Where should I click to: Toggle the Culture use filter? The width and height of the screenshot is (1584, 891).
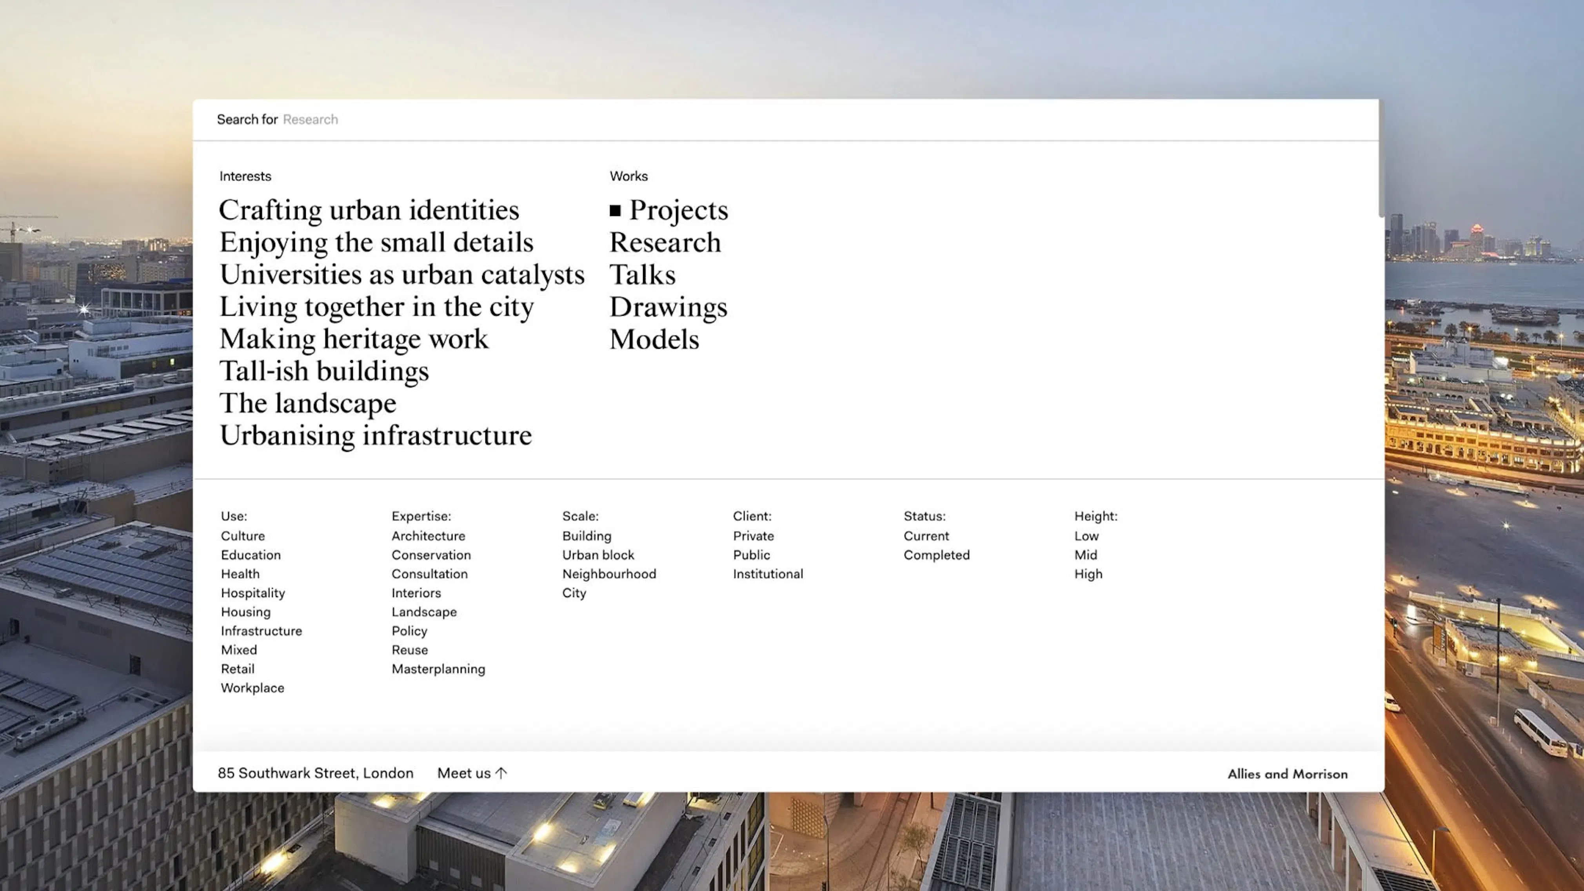[x=243, y=535]
